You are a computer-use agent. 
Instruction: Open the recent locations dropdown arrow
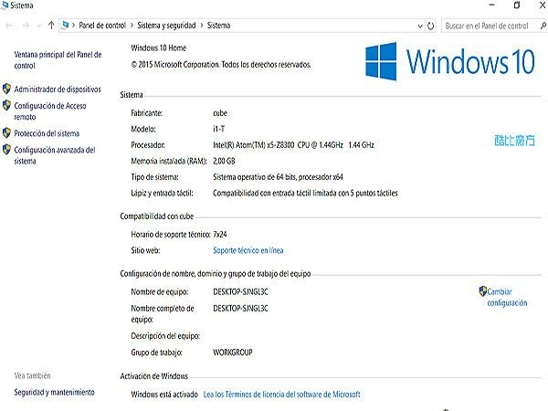38,26
